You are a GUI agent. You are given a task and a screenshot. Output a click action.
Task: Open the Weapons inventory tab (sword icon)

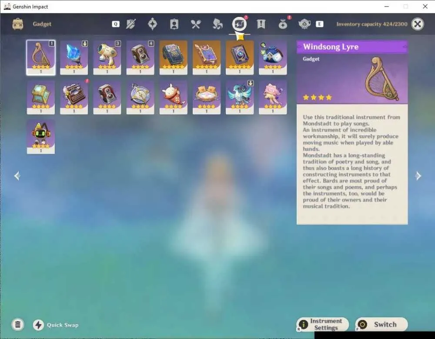[x=130, y=24]
